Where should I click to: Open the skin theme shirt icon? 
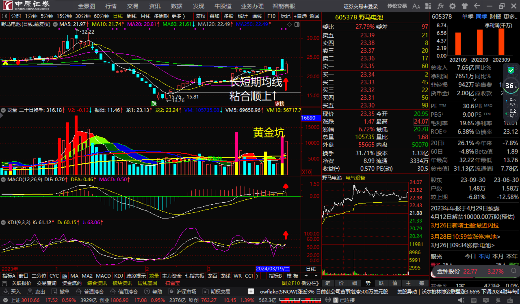465,6
